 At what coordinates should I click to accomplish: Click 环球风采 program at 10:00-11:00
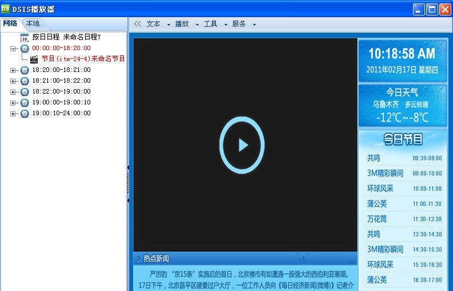point(404,188)
